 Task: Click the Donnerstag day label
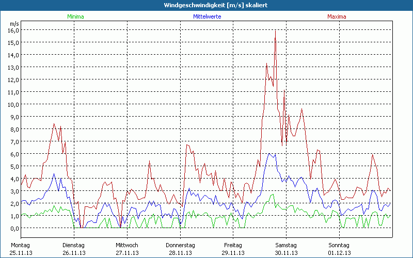pos(180,246)
